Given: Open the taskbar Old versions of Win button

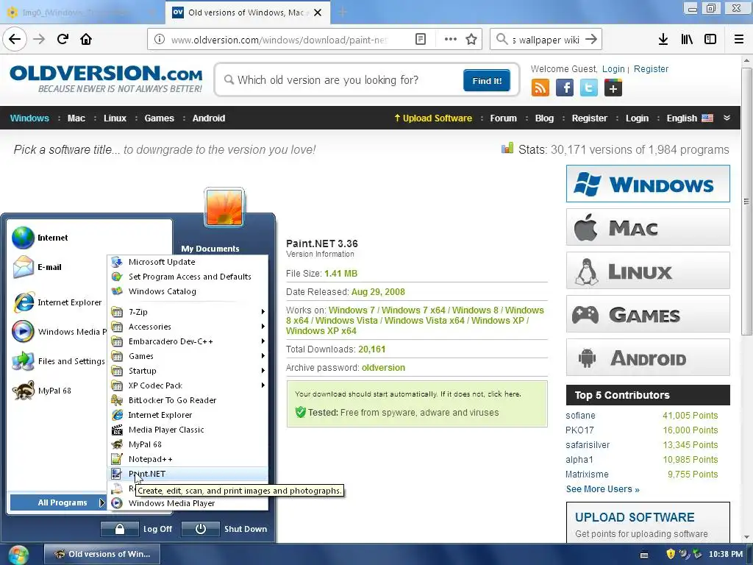Looking at the screenshot, I should [x=102, y=554].
